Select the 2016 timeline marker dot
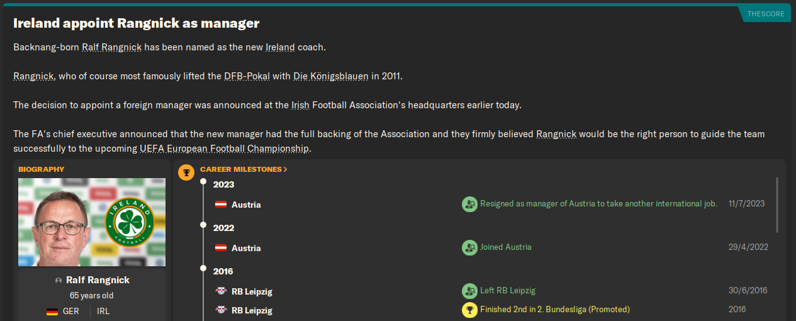This screenshot has height=321, width=796. click(x=203, y=268)
